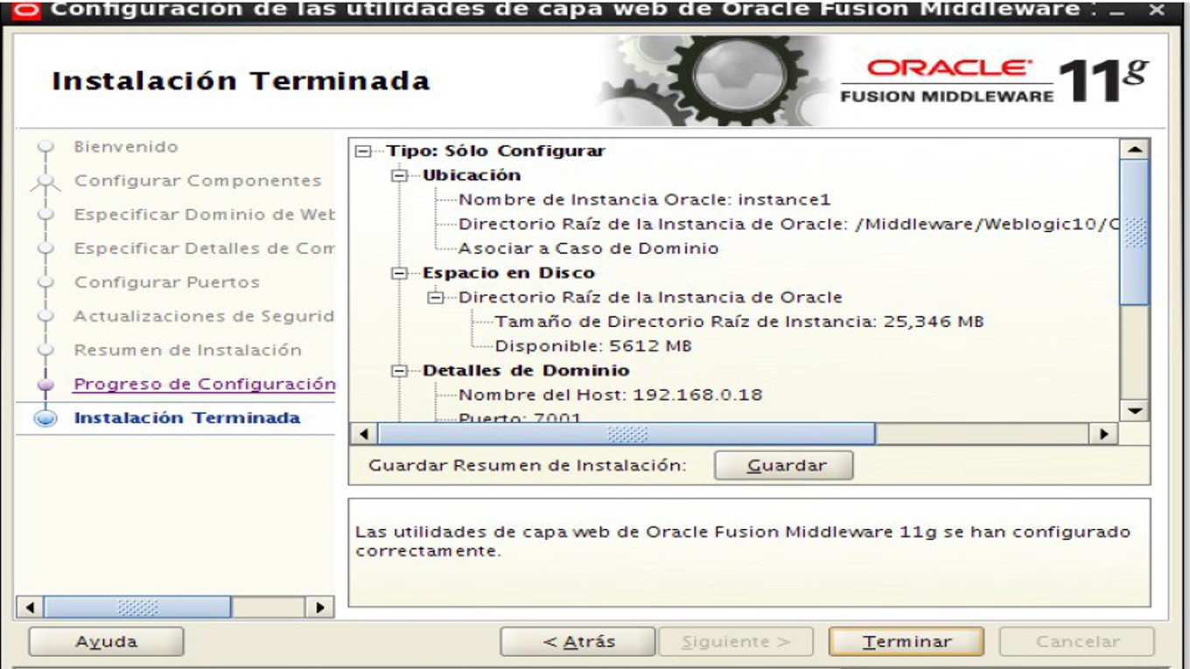Click the Terminar button
1190x669 pixels.
[906, 642]
